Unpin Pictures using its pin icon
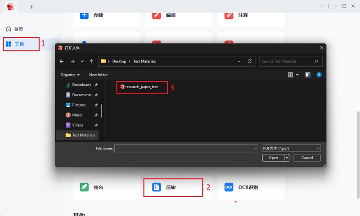The image size is (360, 216). point(96,105)
